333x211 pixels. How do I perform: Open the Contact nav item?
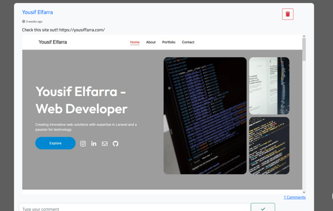tap(188, 42)
